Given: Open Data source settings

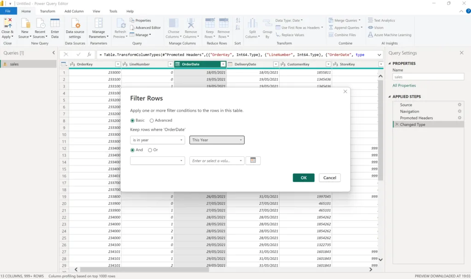Looking at the screenshot, I should click(75, 23).
